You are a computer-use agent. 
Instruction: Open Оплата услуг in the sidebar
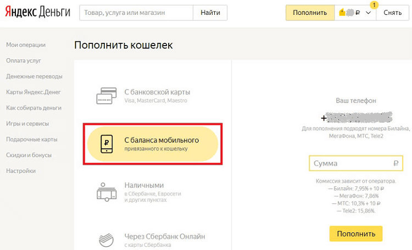(x=24, y=60)
